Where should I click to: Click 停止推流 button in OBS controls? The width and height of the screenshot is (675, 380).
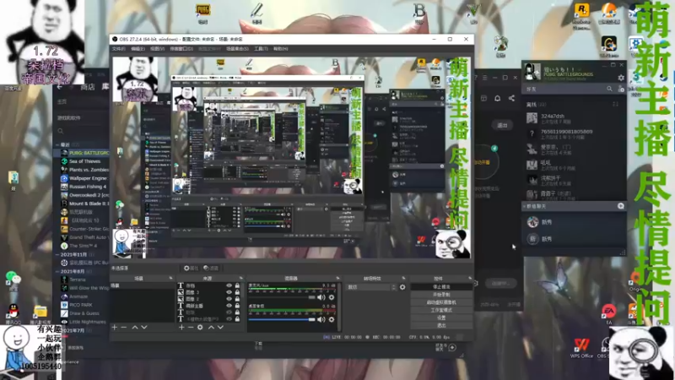click(441, 287)
